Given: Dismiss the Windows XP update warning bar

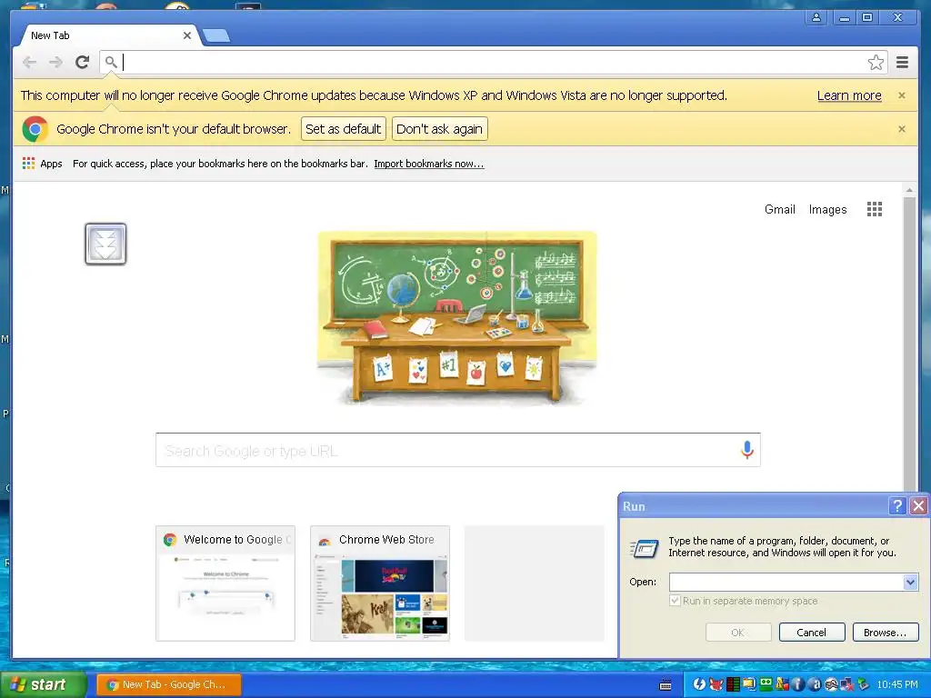Looking at the screenshot, I should pos(901,95).
